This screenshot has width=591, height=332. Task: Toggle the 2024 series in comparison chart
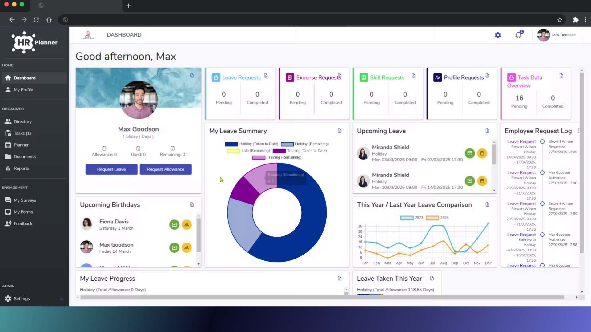pos(437,218)
